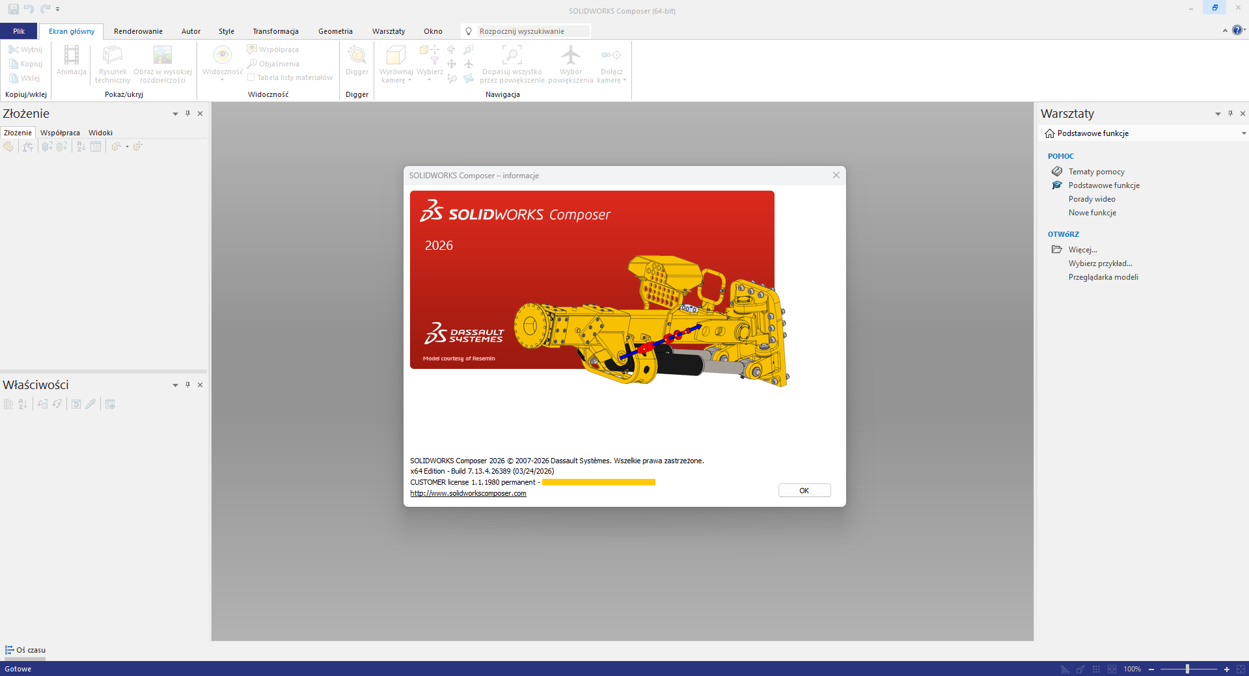This screenshot has height=676, width=1249.
Task: Switch to the Autor ribbon tab
Action: pos(191,31)
